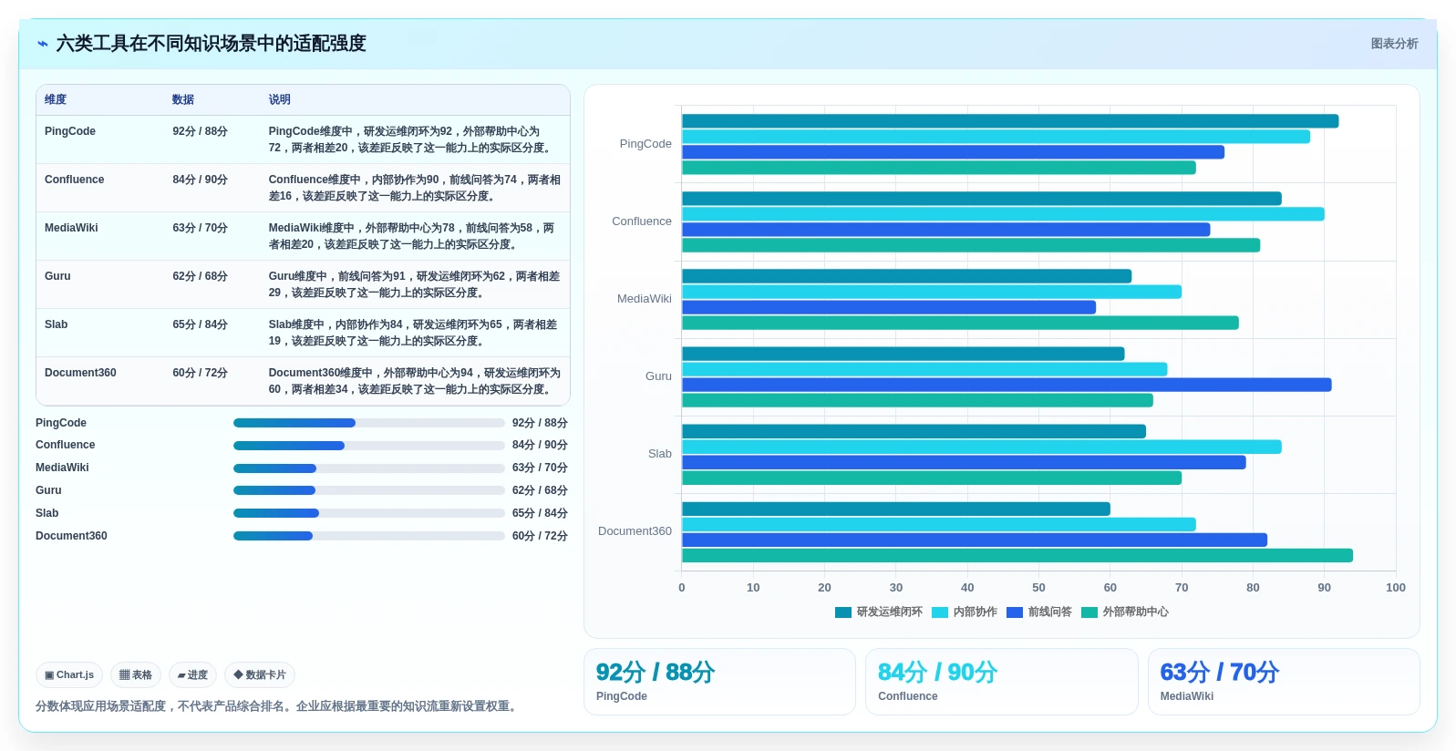Click the Slab progress bar
1456x751 pixels.
(x=369, y=513)
